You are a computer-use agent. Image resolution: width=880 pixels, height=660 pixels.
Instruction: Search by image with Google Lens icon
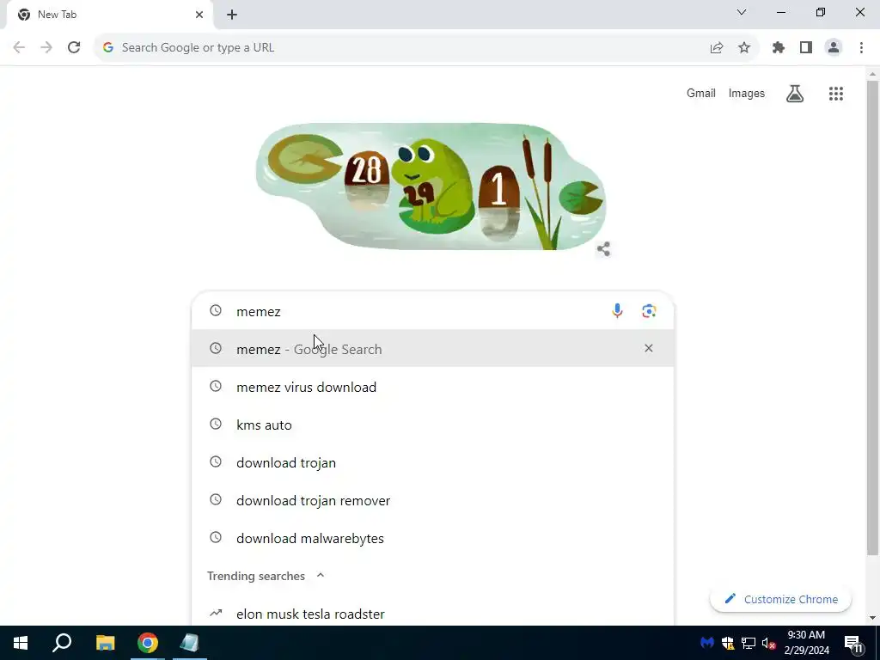pyautogui.click(x=650, y=311)
